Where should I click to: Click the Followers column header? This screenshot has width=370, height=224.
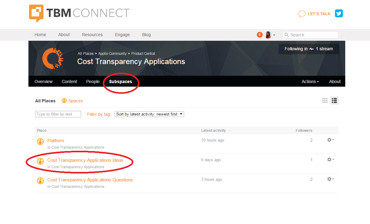click(x=304, y=131)
